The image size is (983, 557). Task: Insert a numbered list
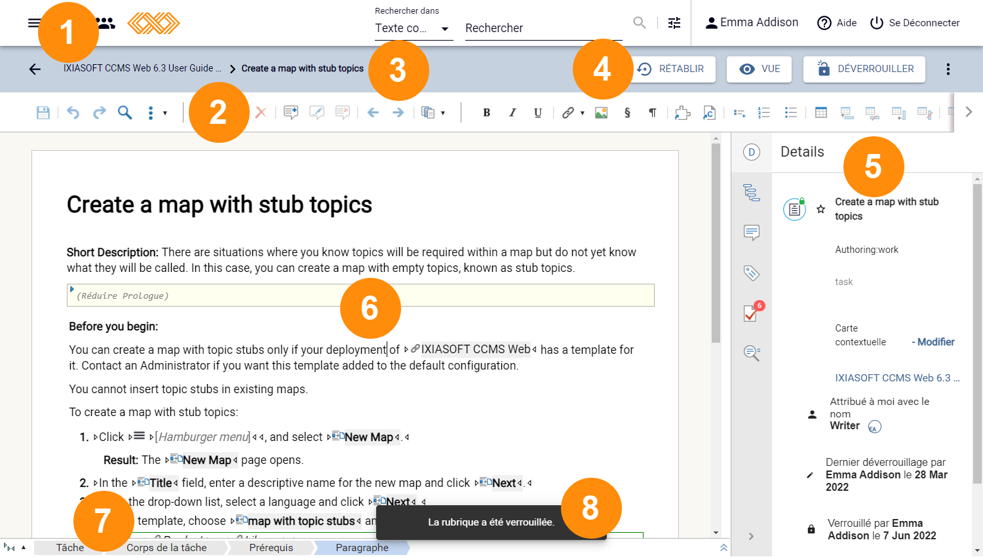tap(764, 113)
